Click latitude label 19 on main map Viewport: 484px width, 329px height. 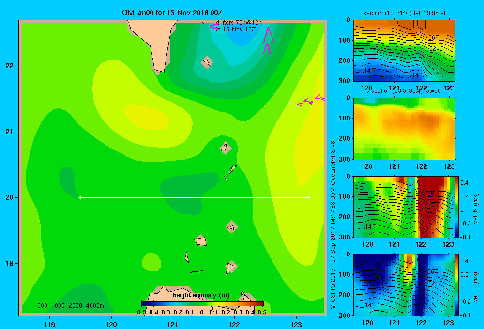(x=10, y=263)
